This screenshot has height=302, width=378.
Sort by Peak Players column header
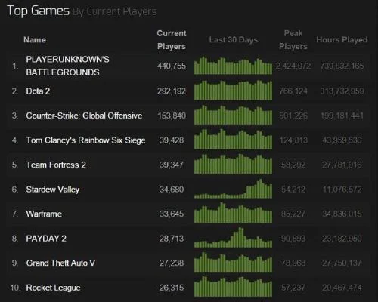(x=293, y=40)
